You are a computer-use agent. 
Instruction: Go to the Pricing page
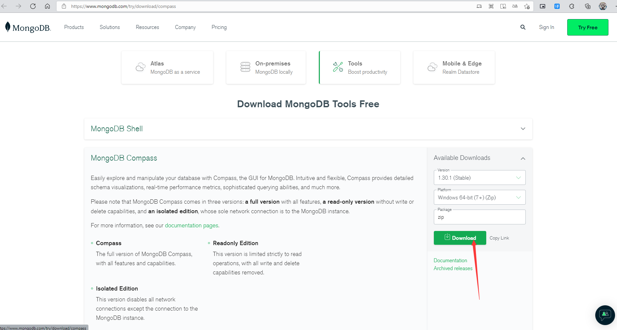coord(219,27)
